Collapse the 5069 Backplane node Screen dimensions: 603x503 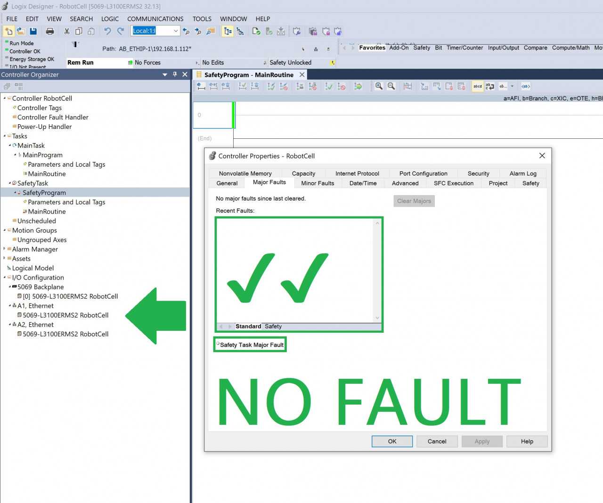tap(10, 287)
